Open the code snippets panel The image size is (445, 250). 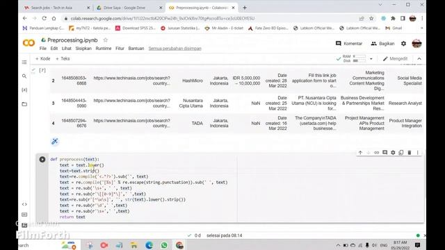pos(24,204)
